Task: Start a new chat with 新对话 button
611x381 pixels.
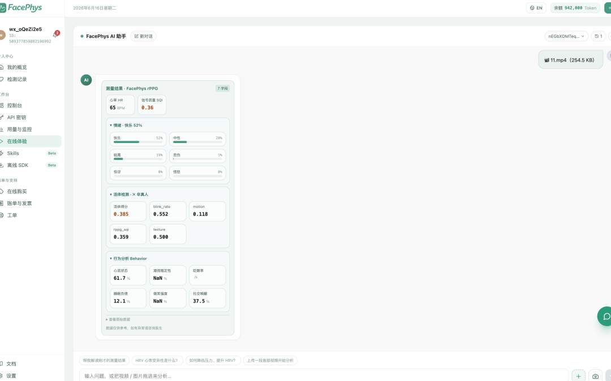Action: coord(143,36)
